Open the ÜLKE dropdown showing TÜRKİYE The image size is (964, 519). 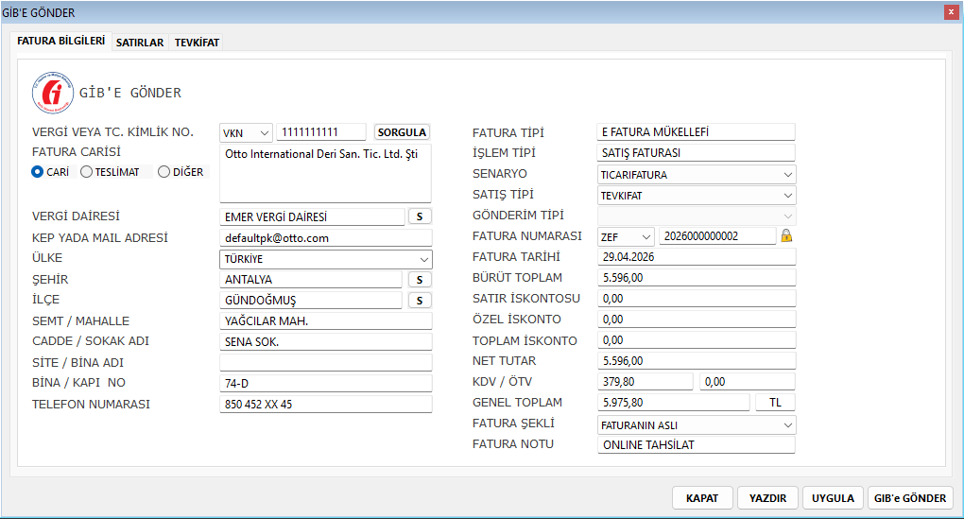click(x=326, y=259)
